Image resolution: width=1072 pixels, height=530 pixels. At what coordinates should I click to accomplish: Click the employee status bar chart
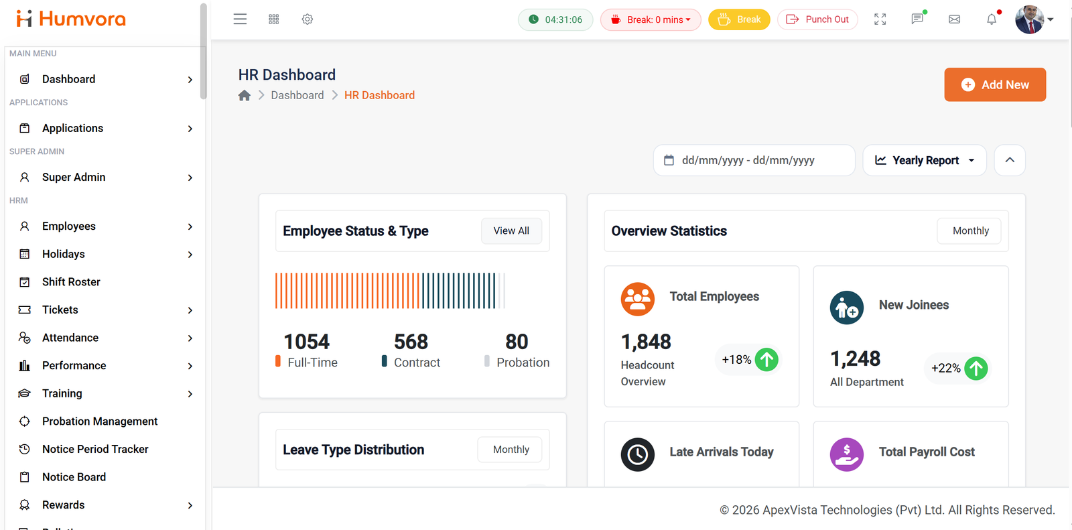pos(390,291)
